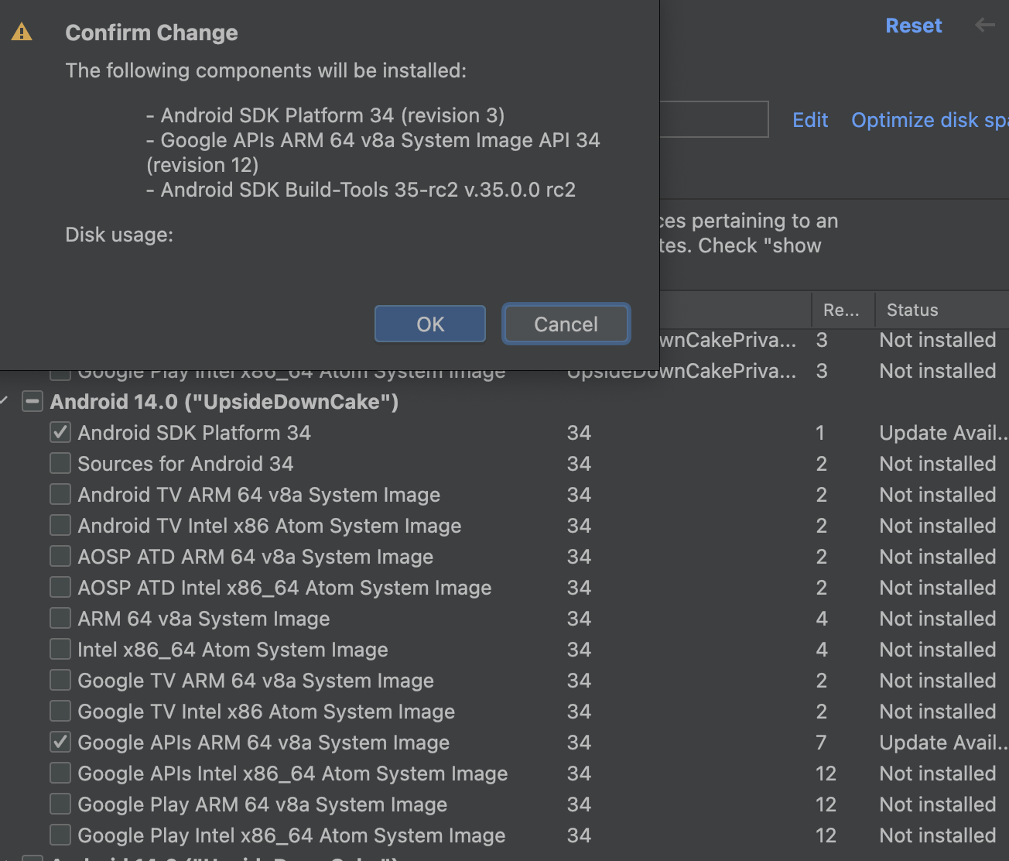The width and height of the screenshot is (1009, 861).
Task: Open the Edit link for SDK location
Action: pyautogui.click(x=810, y=120)
